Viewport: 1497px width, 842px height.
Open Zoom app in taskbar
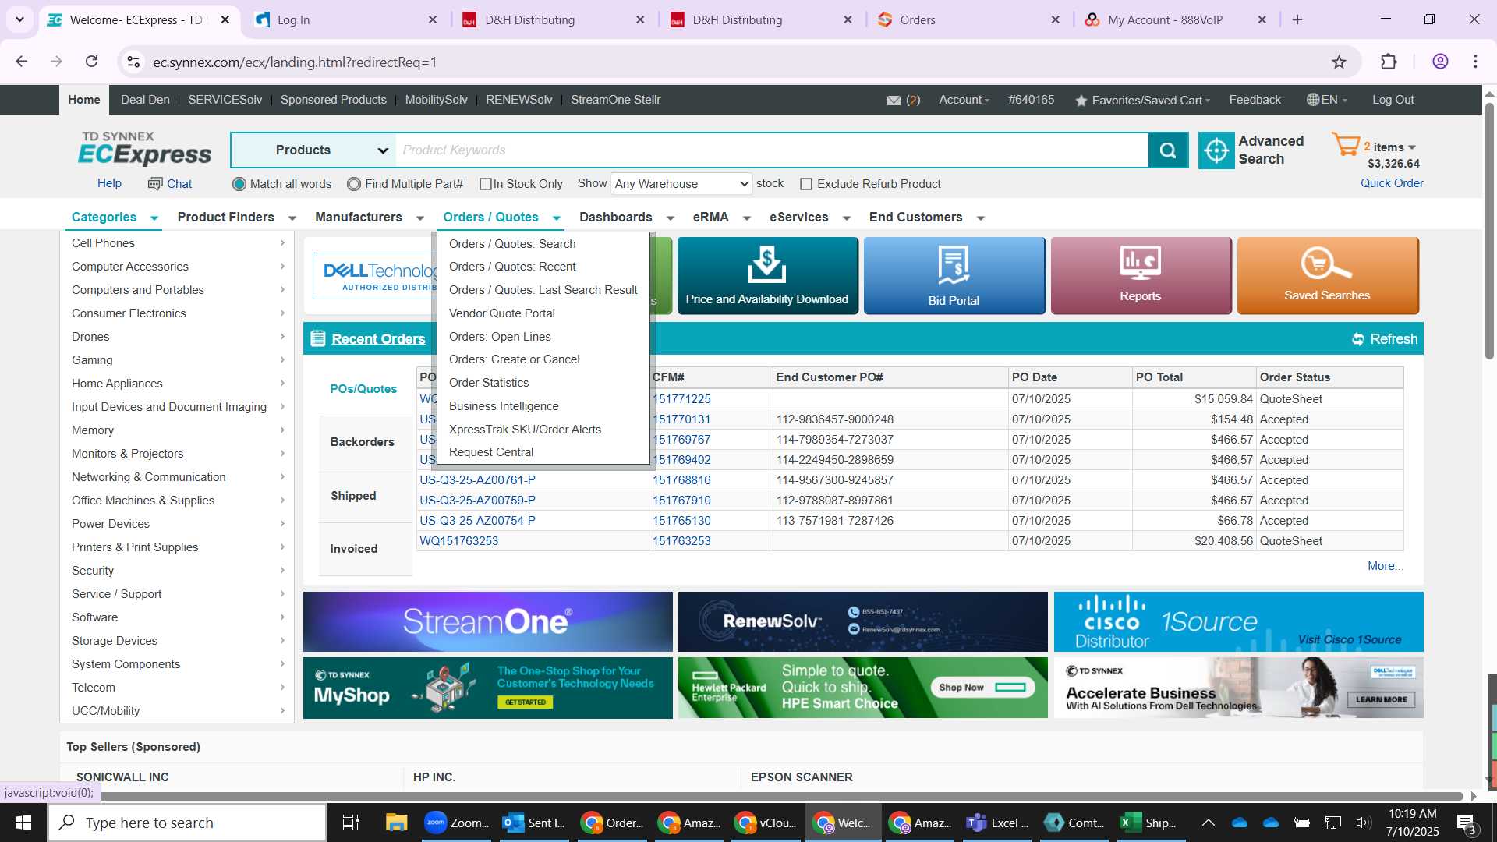tap(457, 823)
